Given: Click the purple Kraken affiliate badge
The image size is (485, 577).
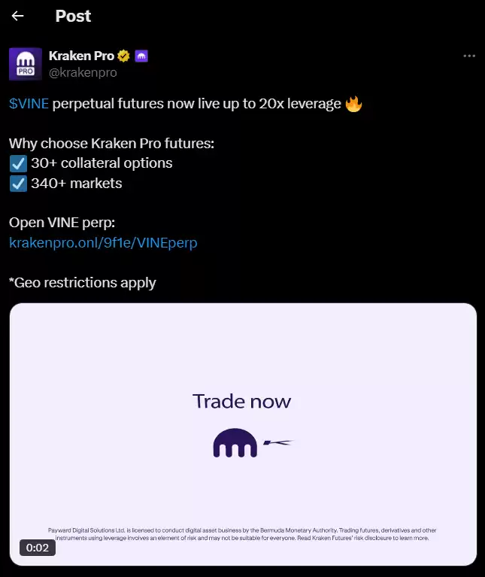Looking at the screenshot, I should click(141, 56).
